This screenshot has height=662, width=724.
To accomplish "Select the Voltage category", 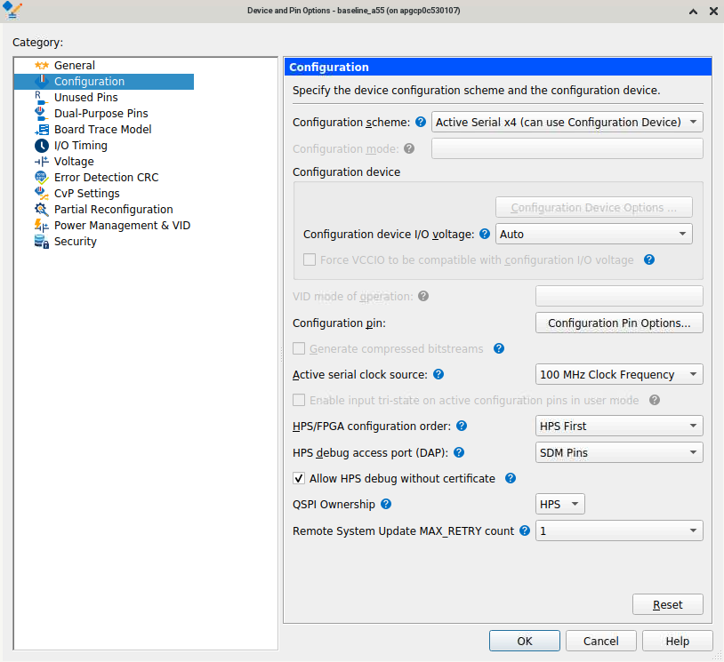I will pos(74,162).
